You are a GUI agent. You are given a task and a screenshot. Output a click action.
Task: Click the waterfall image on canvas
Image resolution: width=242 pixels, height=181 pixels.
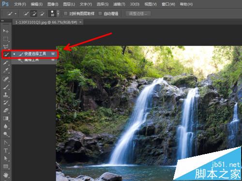pyautogui.click(x=149, y=113)
